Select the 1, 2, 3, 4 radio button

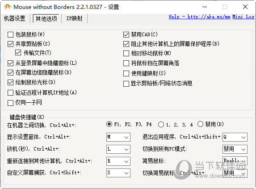click(x=161, y=125)
